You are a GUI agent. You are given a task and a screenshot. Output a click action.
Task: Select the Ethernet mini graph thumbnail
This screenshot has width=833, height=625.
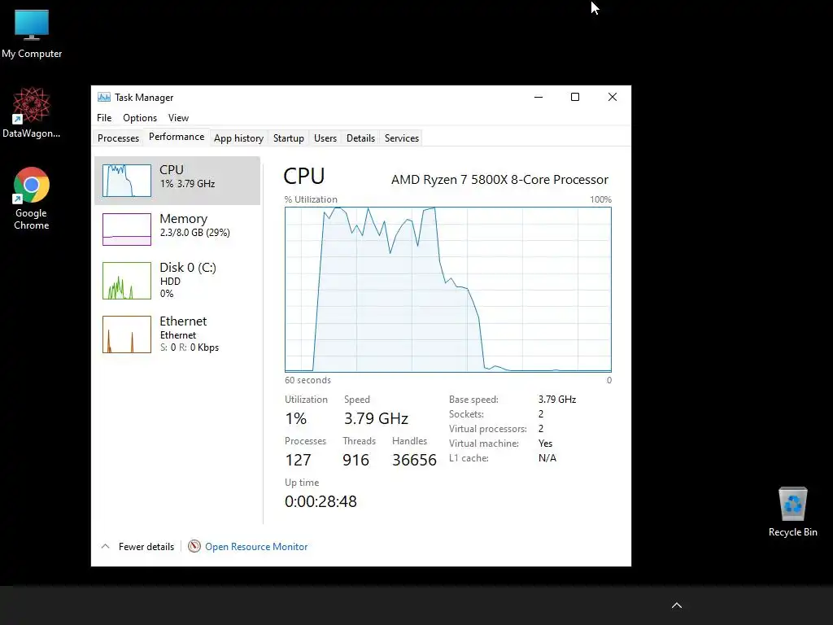pyautogui.click(x=126, y=334)
